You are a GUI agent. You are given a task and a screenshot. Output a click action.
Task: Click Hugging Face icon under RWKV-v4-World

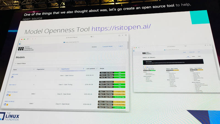(7, 105)
